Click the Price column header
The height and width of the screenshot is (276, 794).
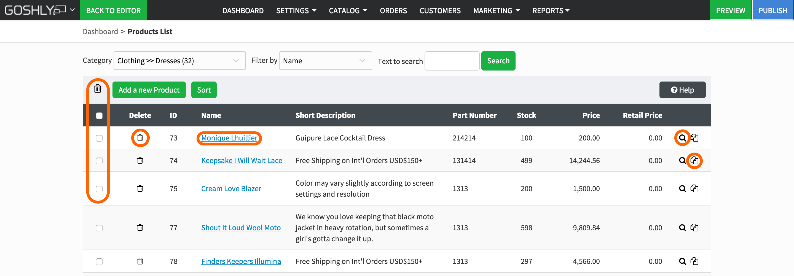pyautogui.click(x=591, y=115)
